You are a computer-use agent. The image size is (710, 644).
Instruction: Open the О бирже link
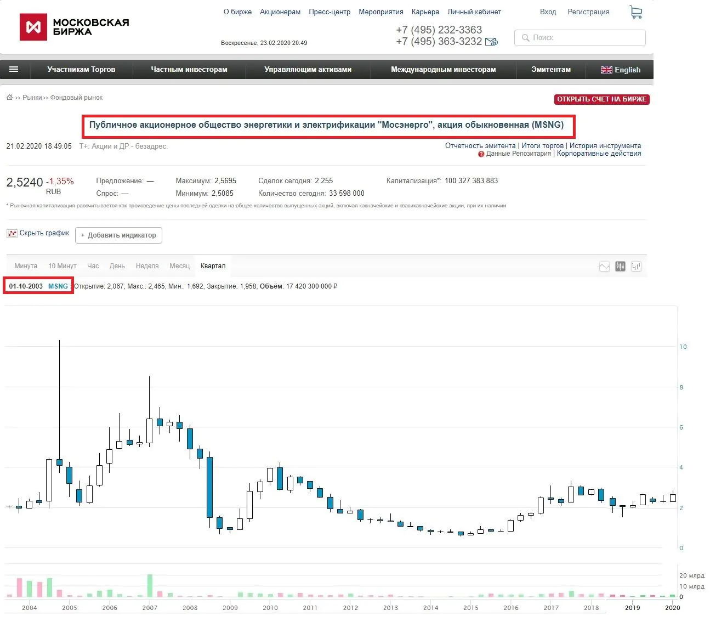click(x=237, y=12)
